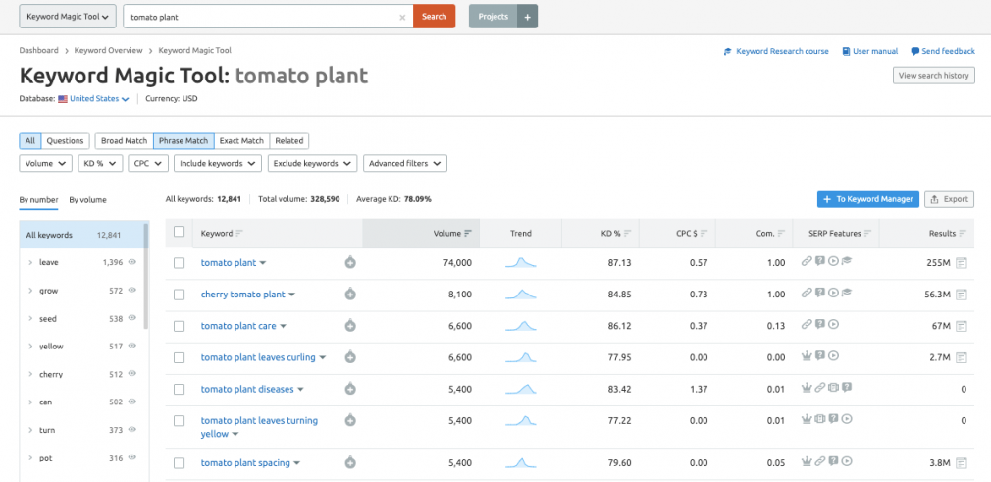Check the select-all checkbox in table header
This screenshot has width=991, height=482.
tap(180, 232)
